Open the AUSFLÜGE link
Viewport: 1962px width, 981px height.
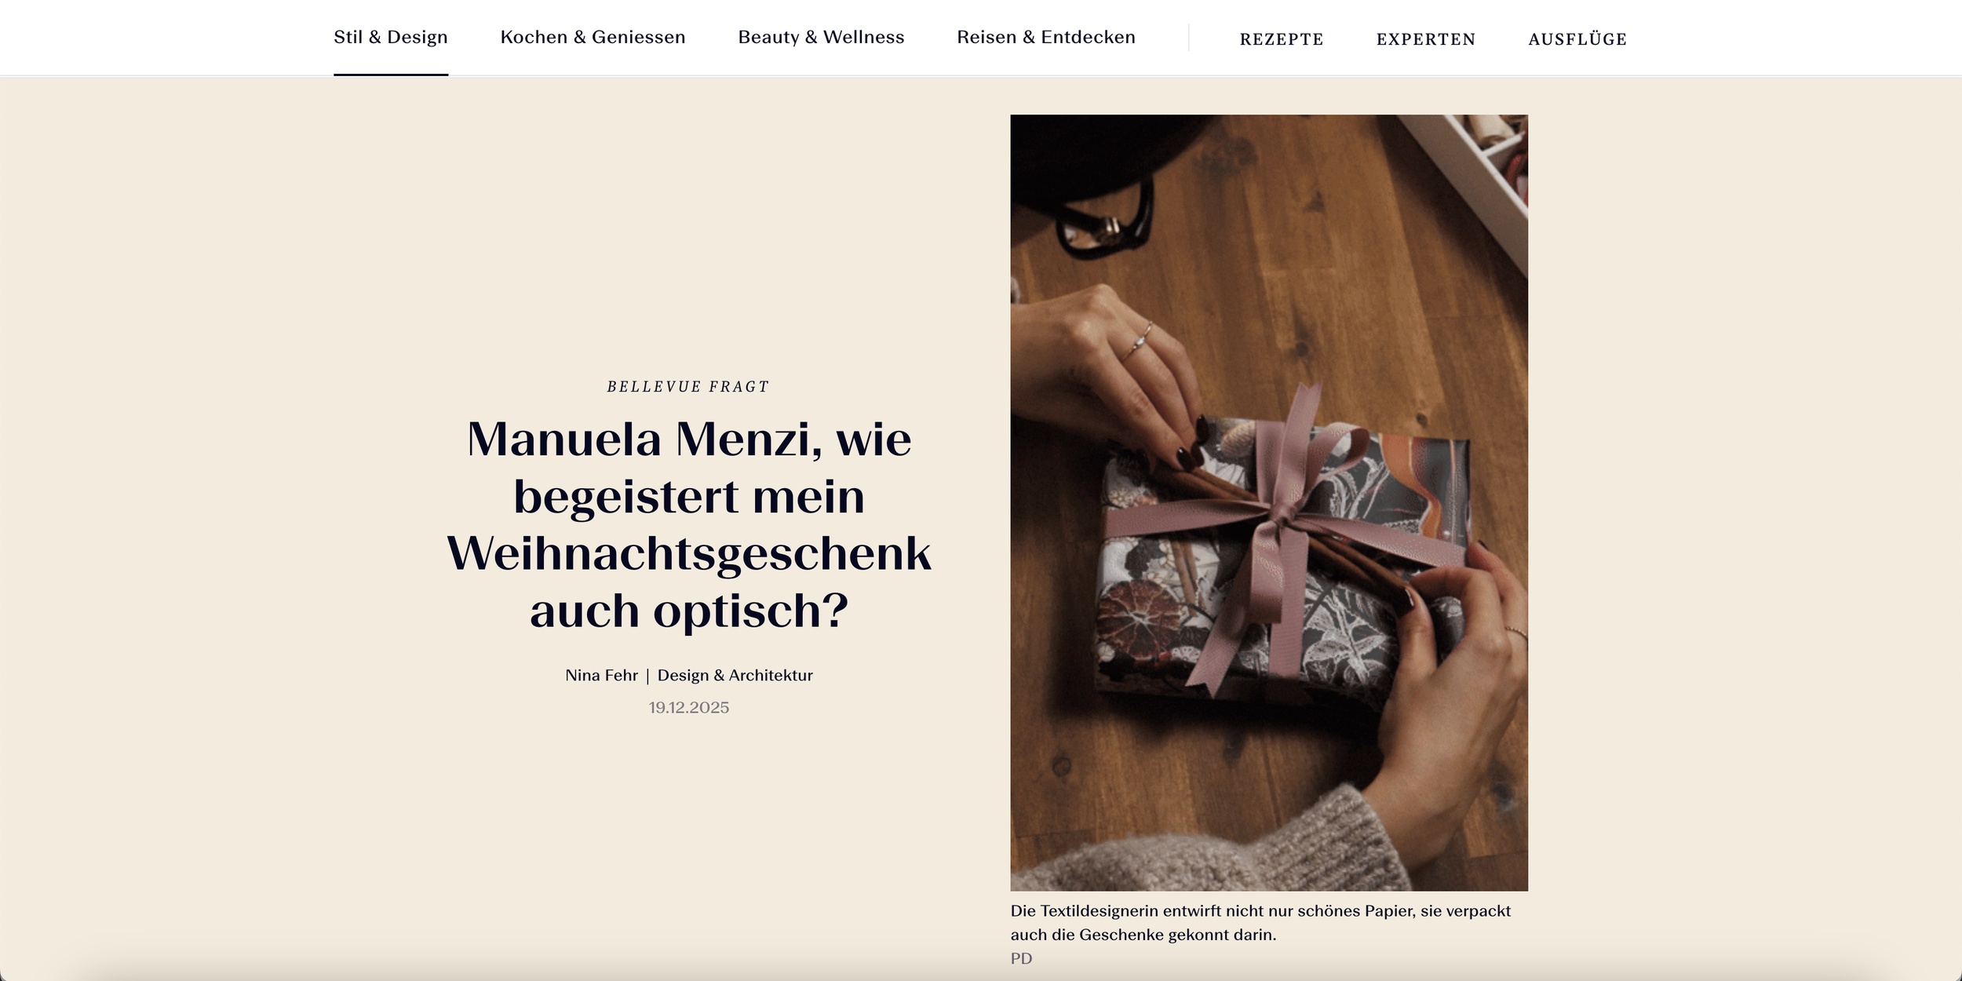(x=1577, y=39)
